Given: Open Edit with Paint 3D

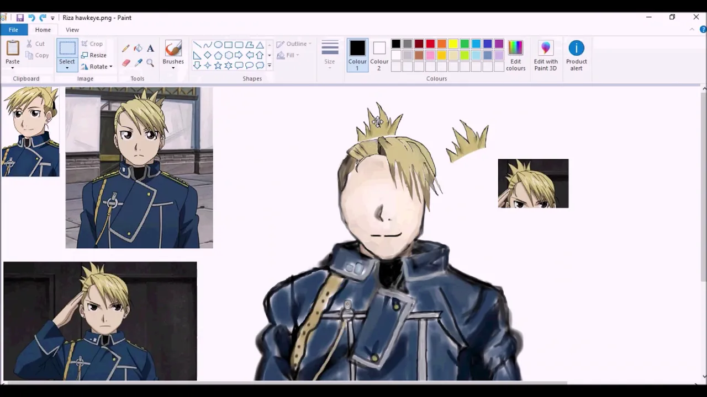Looking at the screenshot, I should (546, 56).
